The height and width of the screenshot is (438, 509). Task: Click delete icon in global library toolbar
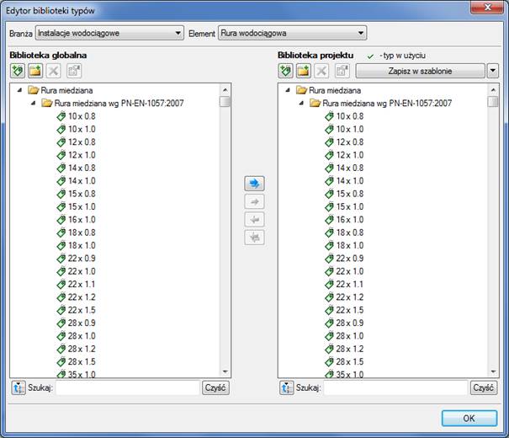(x=53, y=71)
